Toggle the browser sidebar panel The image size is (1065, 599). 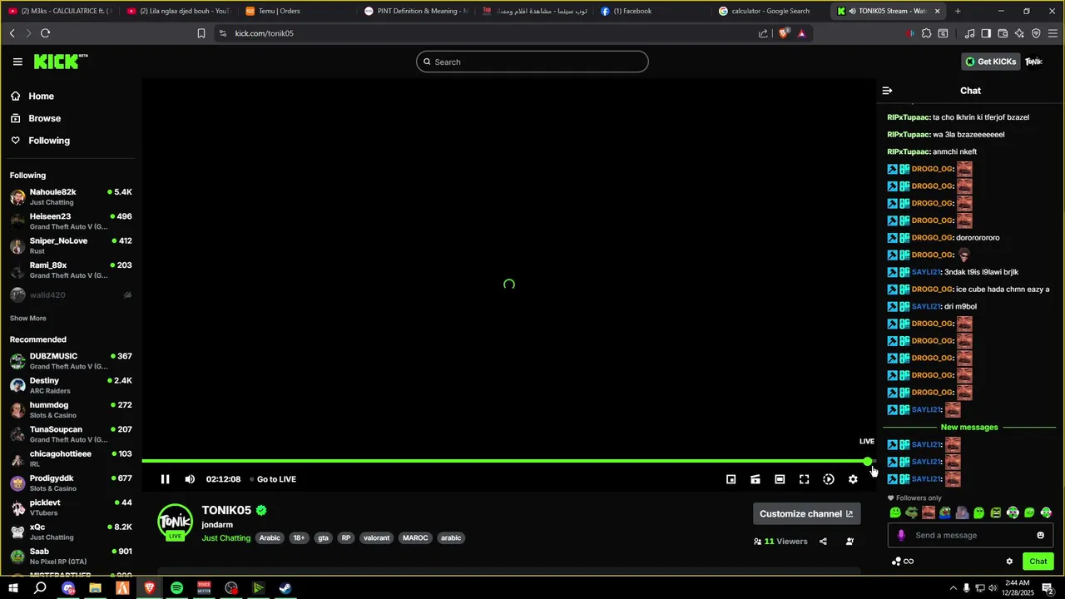[986, 33]
